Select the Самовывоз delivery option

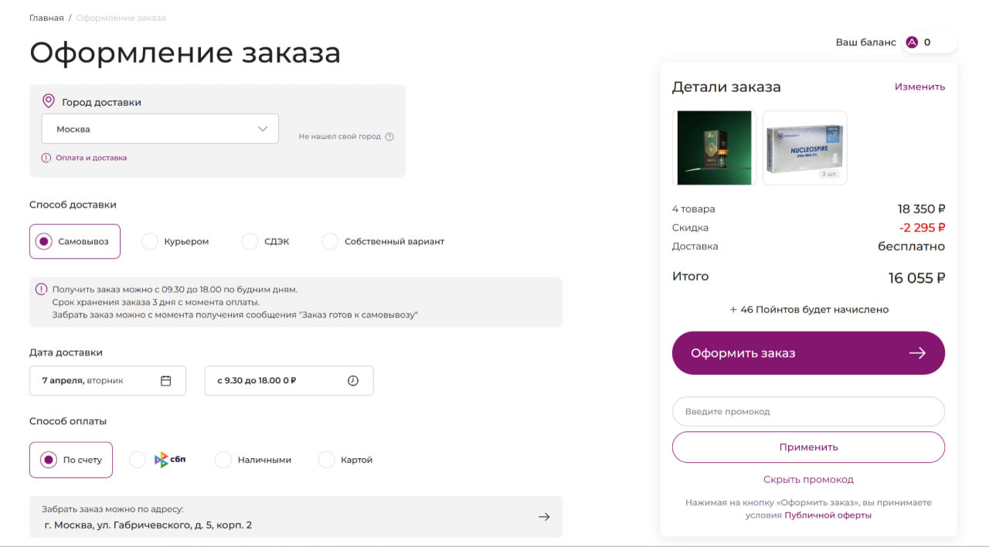click(75, 241)
